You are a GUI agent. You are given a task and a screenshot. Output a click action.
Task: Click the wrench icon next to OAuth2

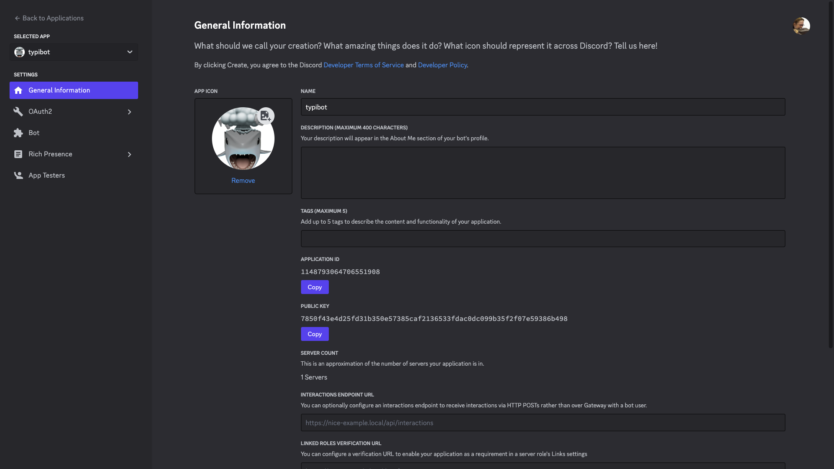[x=18, y=112]
